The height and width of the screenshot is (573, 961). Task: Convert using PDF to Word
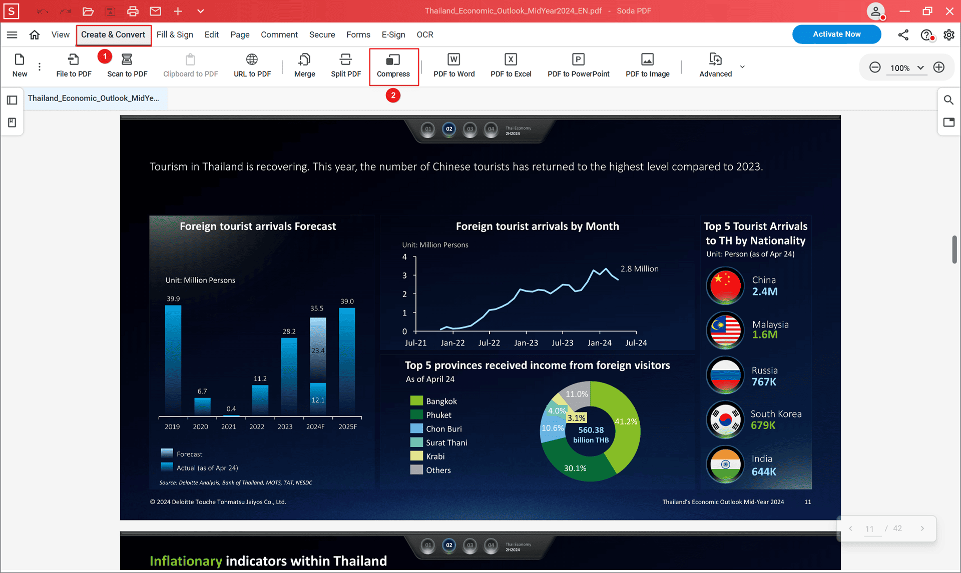click(x=454, y=66)
